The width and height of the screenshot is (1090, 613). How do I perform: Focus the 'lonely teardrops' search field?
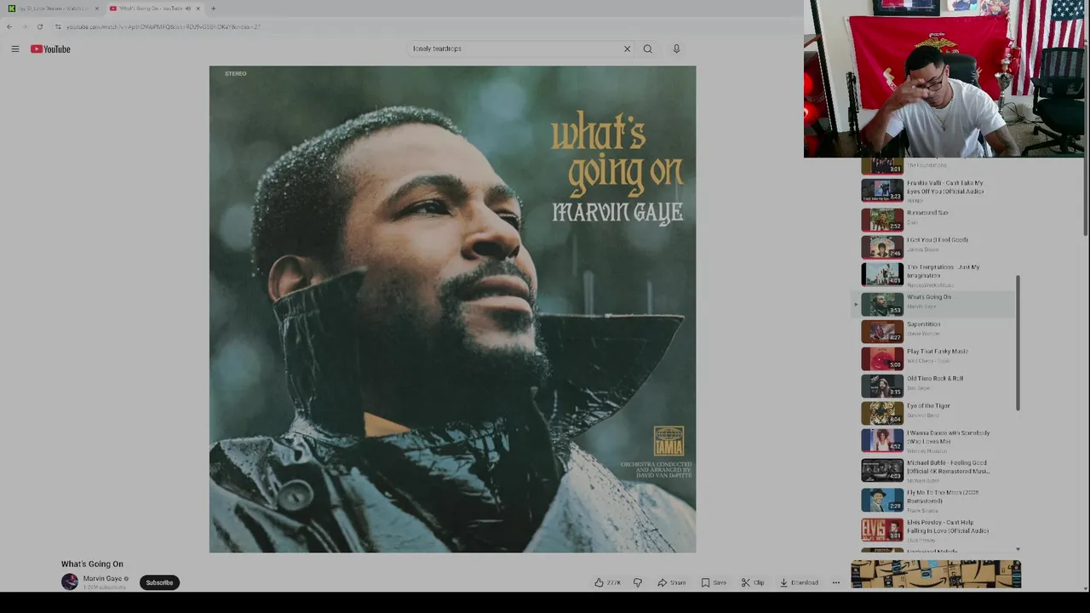tap(513, 49)
